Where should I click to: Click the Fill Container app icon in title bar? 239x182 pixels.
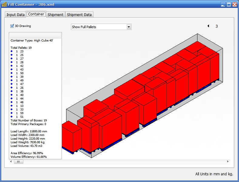tap(4, 5)
